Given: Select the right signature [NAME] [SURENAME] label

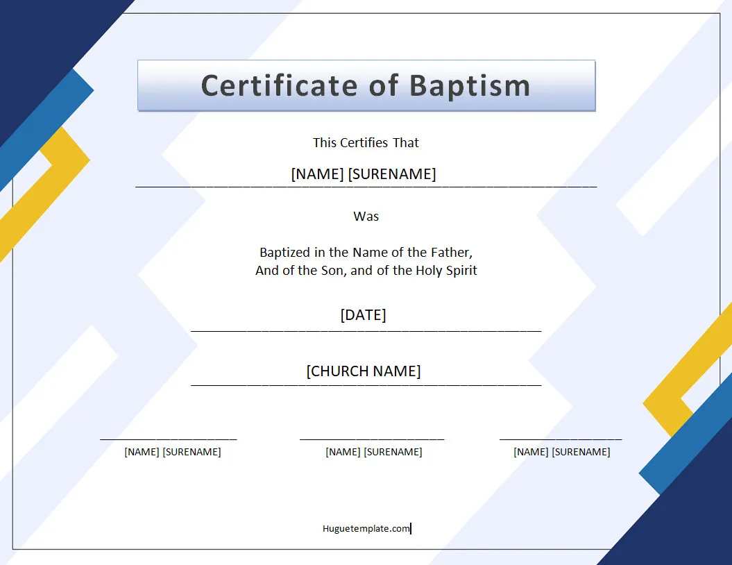Looking at the screenshot, I should pos(561,451).
